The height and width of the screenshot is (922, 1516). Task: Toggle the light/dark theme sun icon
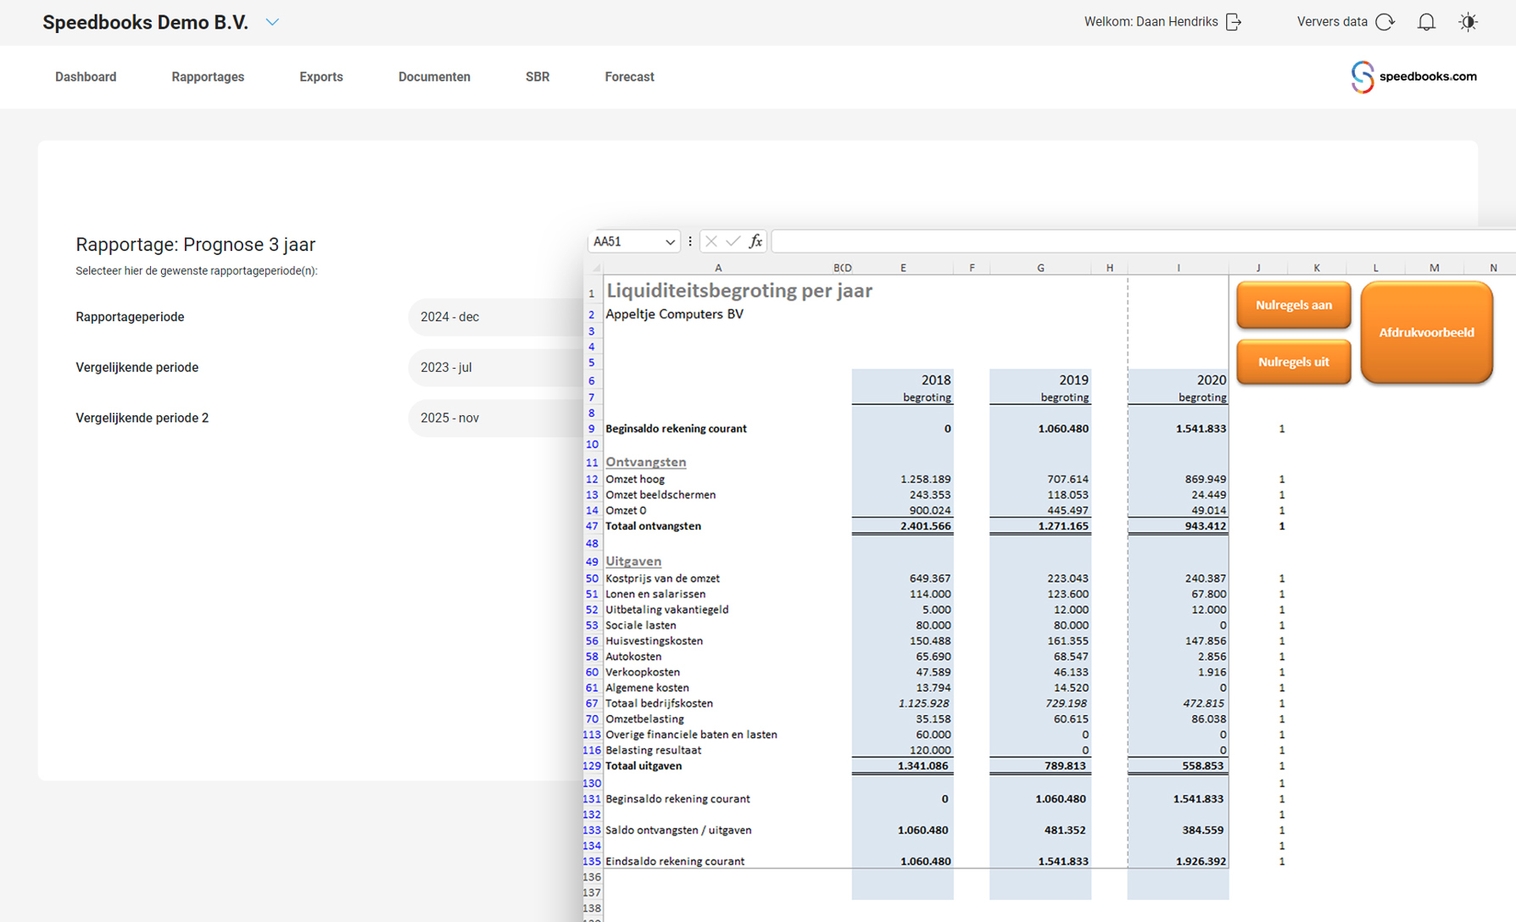point(1468,22)
